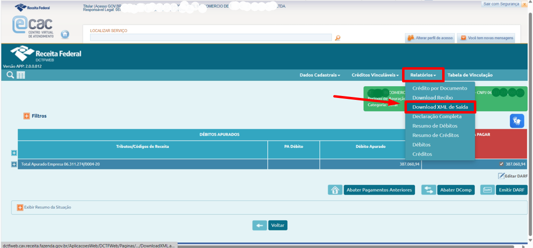533x248 pixels.
Task: Expand the Total Apurado Empresa row
Action: point(14,164)
